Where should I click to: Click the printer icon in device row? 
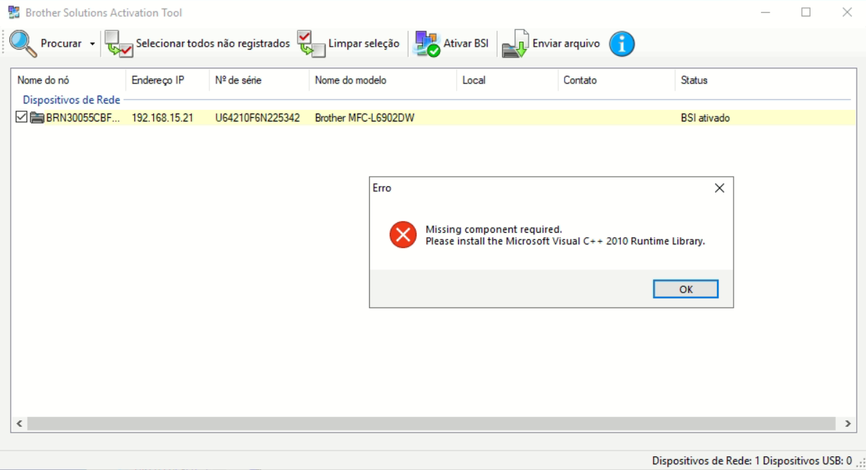coord(37,118)
